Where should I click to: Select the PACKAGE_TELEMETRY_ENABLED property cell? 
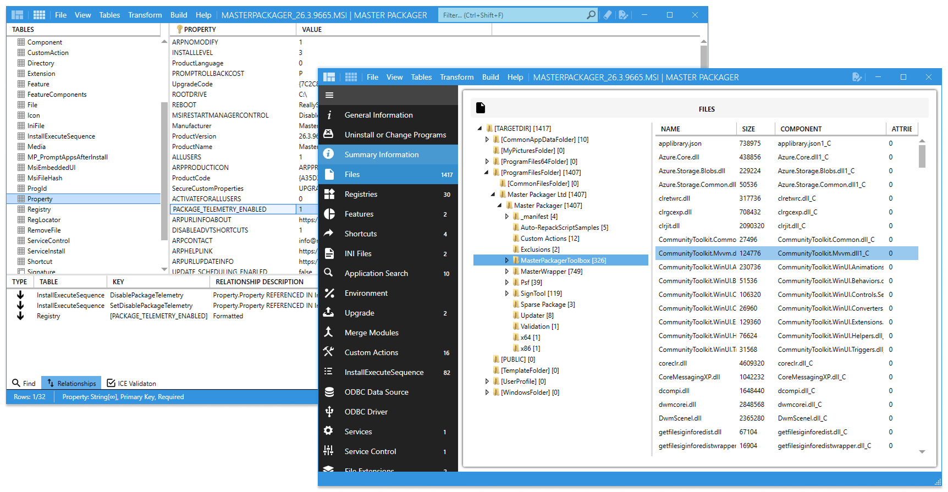(x=233, y=209)
